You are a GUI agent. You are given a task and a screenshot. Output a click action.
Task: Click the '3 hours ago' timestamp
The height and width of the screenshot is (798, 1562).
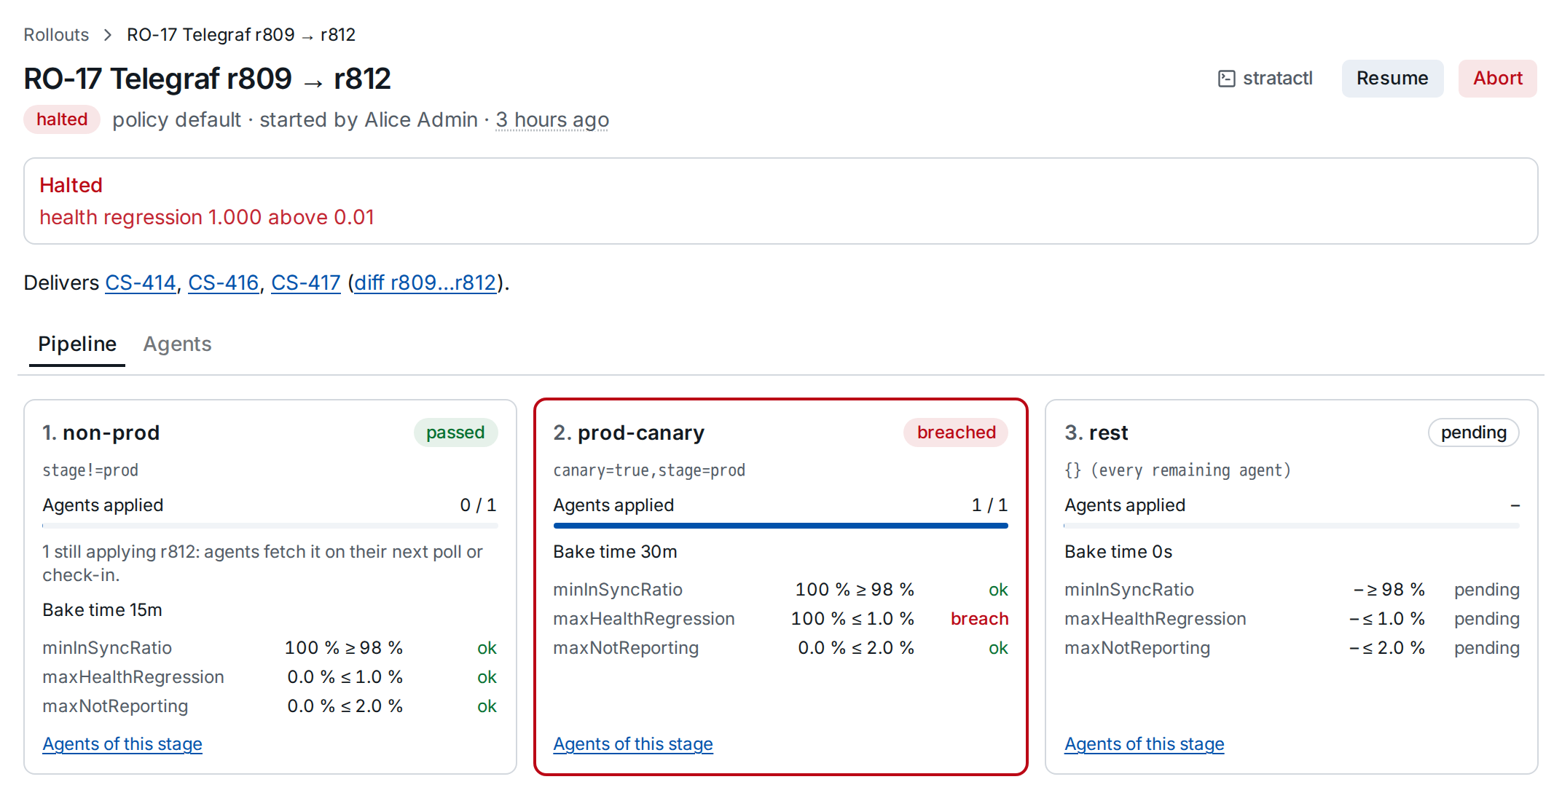[x=552, y=119]
